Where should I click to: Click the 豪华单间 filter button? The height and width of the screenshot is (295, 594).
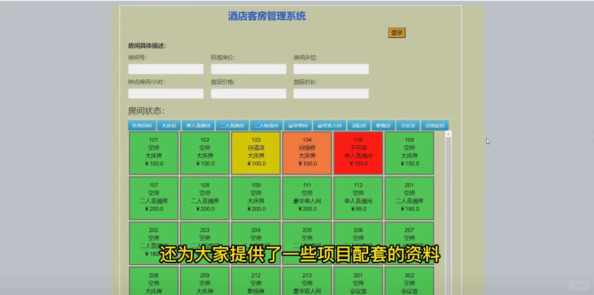coord(299,125)
